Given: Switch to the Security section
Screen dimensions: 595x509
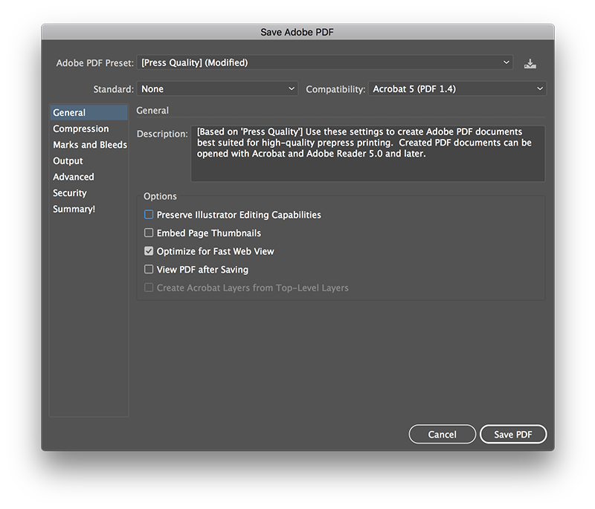Looking at the screenshot, I should [x=89, y=193].
